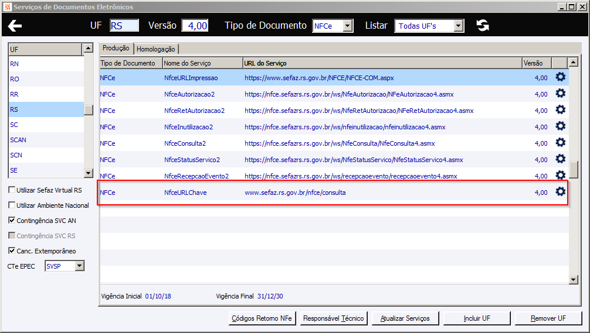
Task: Enable Utilizar Ambiente Nacional checkbox
Action: coord(12,205)
